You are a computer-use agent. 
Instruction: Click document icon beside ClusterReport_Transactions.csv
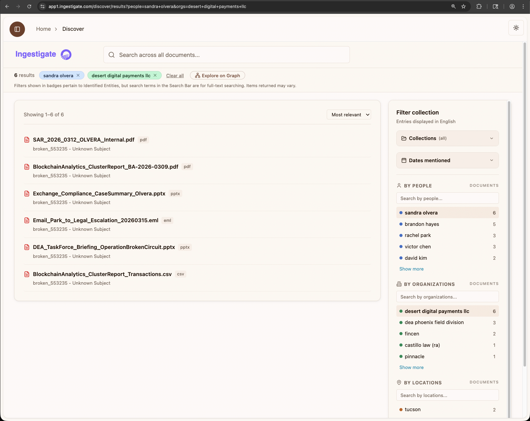pos(27,274)
